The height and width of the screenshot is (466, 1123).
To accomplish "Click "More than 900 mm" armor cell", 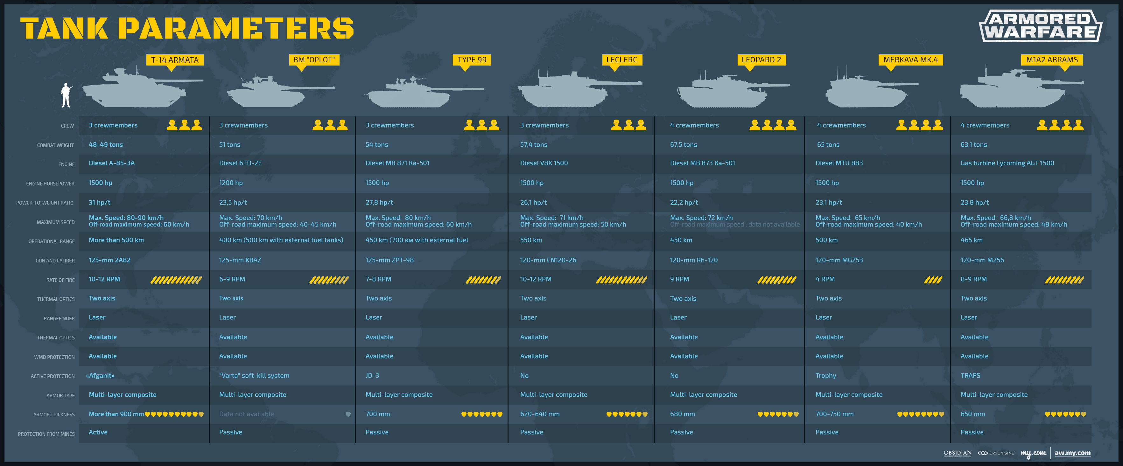I will [116, 414].
